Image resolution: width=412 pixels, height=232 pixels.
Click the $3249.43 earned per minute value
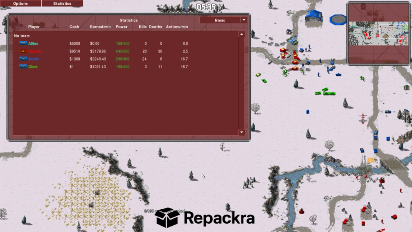point(98,59)
